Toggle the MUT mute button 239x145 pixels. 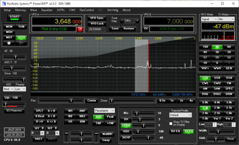[x=9, y=38]
